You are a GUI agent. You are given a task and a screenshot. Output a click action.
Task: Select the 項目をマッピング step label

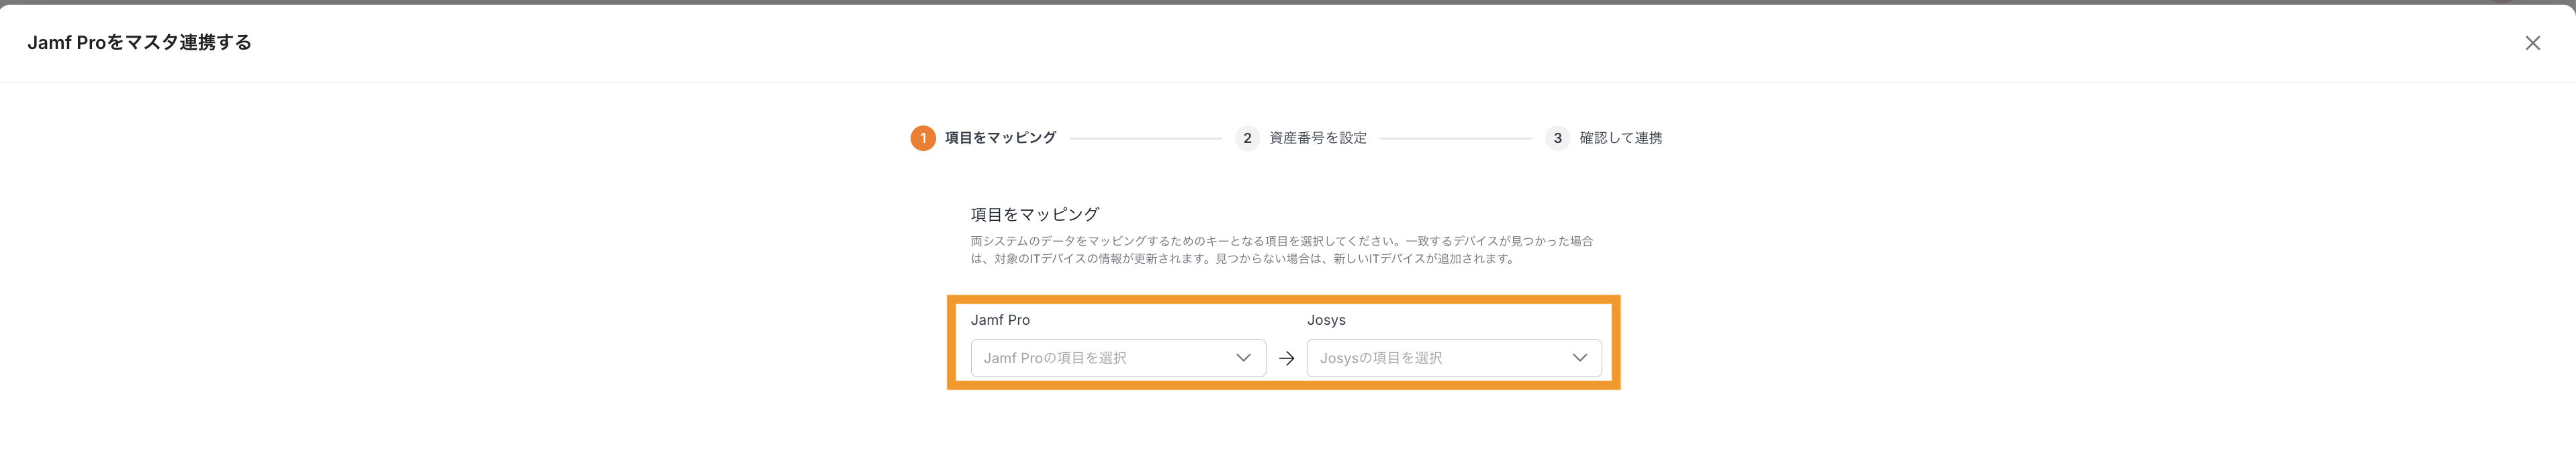tap(1000, 138)
